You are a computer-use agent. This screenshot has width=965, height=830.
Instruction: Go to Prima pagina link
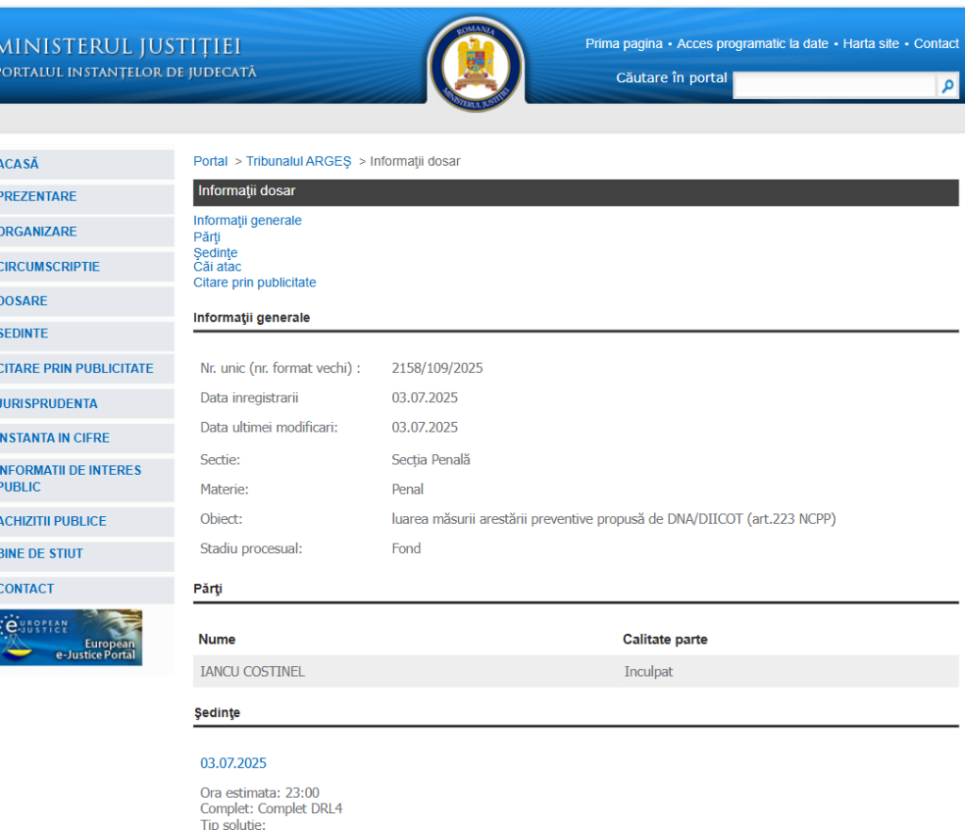(624, 43)
